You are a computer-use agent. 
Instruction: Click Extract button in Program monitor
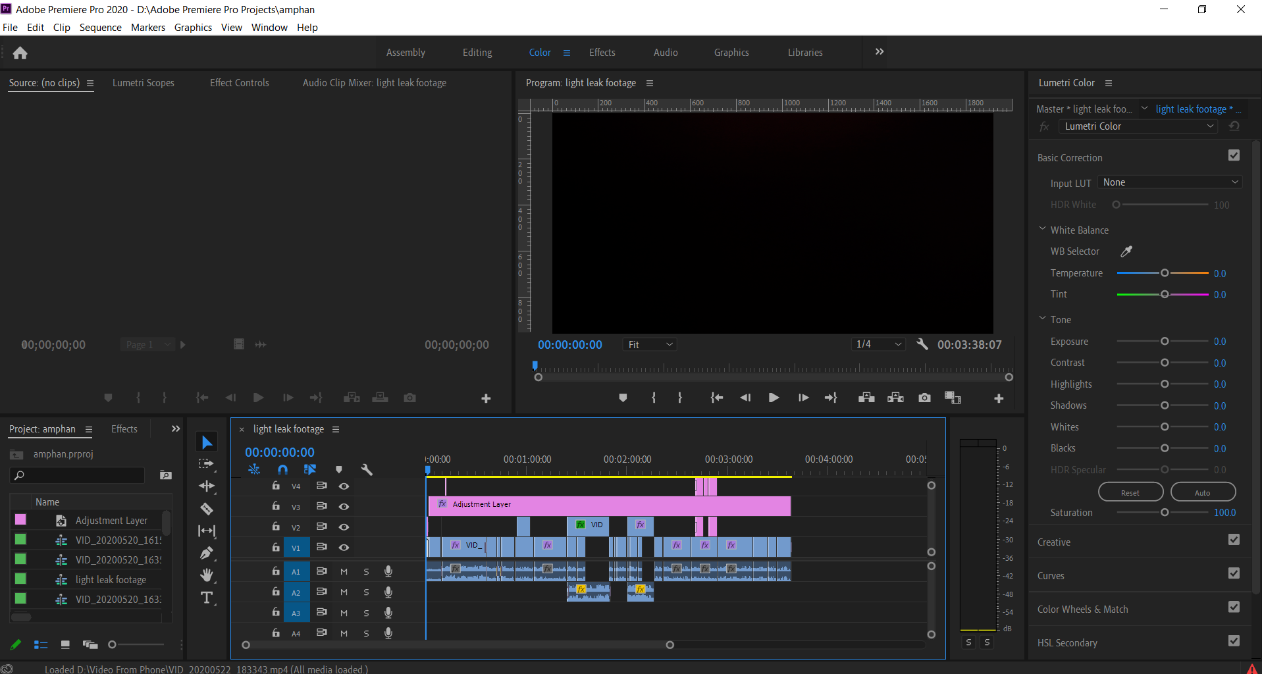895,398
